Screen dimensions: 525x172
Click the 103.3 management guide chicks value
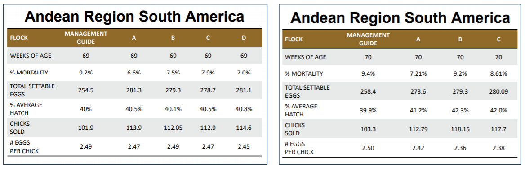[x=368, y=129]
